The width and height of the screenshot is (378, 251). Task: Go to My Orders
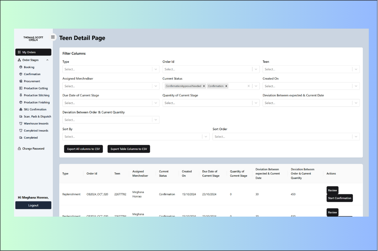[x=33, y=52]
